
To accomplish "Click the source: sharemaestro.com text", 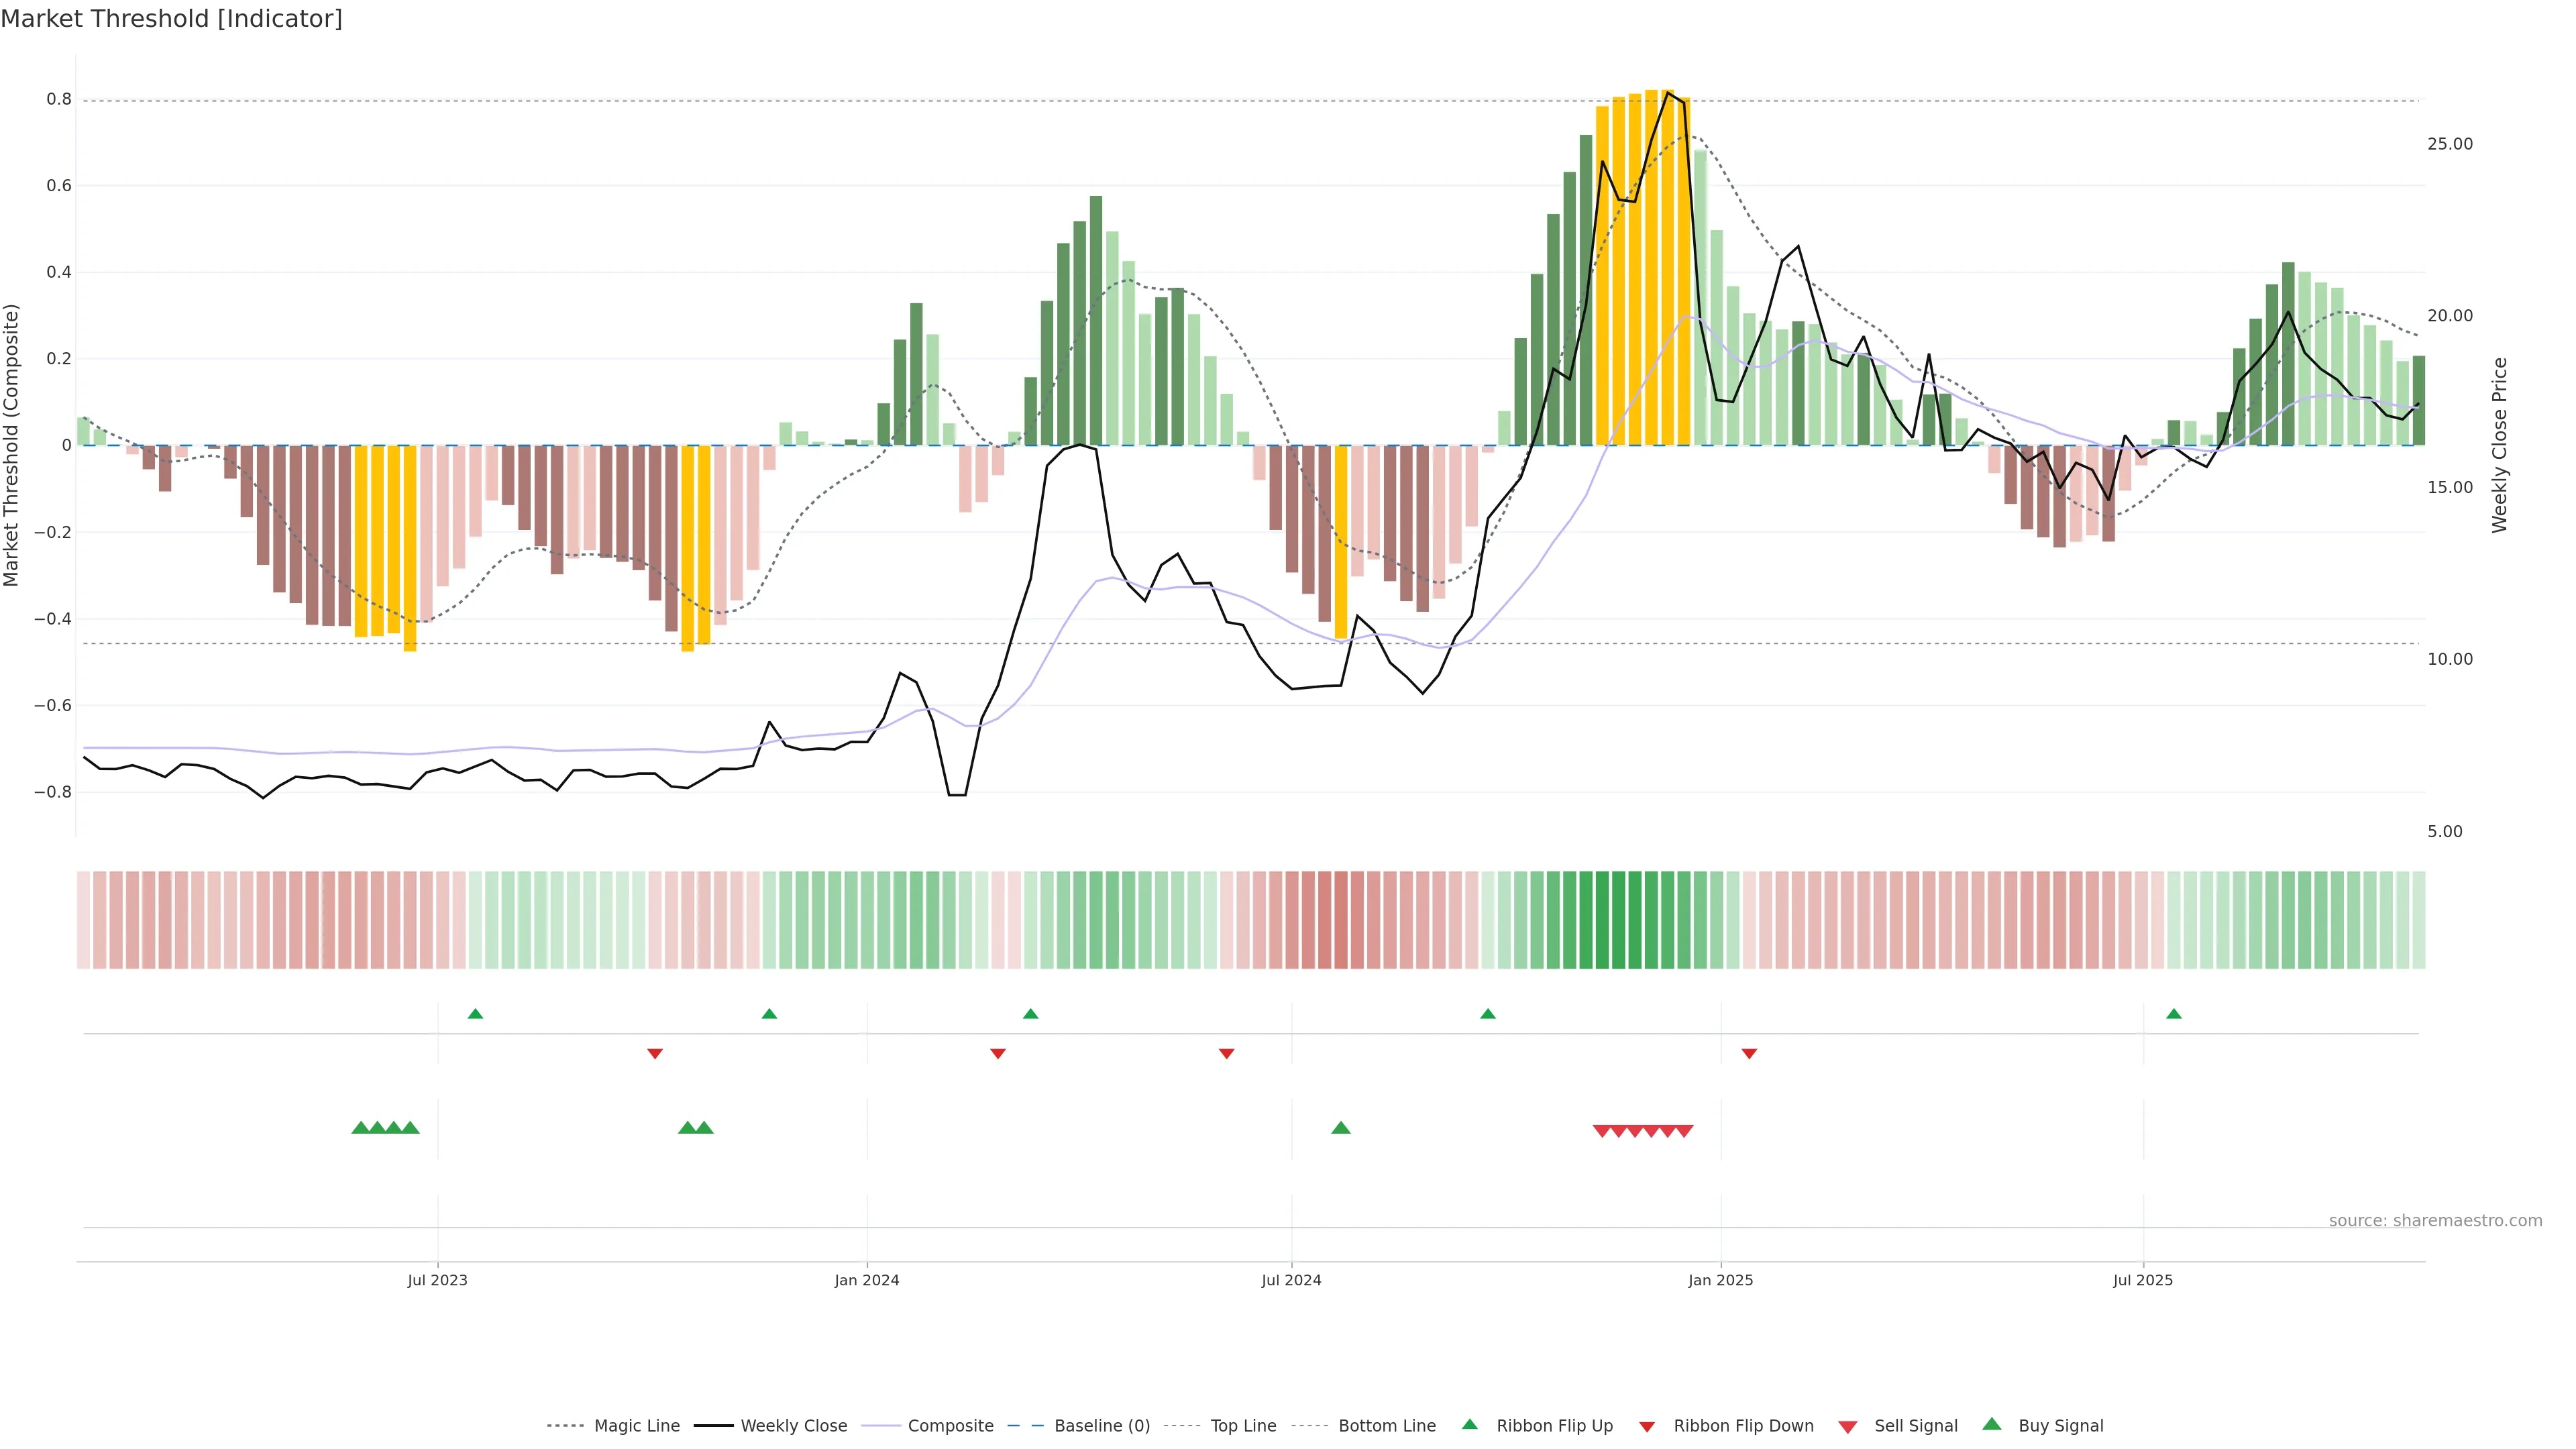I will click(2435, 1220).
